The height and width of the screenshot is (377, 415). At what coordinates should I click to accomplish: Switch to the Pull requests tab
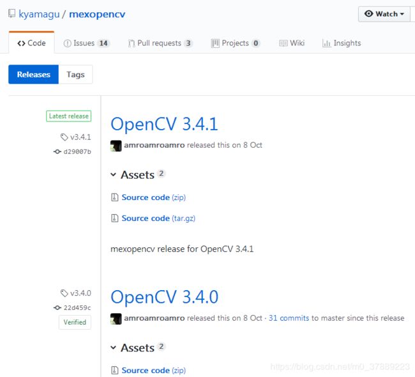pos(160,43)
